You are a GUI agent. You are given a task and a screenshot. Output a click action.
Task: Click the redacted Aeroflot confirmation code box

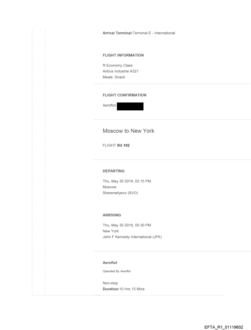130,106
